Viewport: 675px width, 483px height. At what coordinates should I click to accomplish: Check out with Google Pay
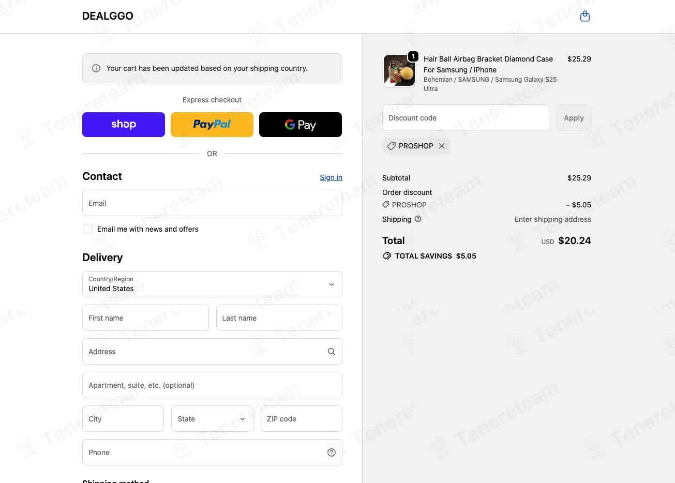301,125
